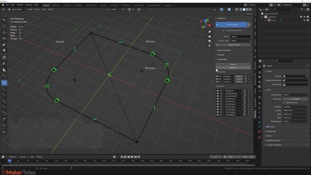Image resolution: width=311 pixels, height=175 pixels.
Task: Open the Rotation units dropdown
Action: pyautogui.click(x=295, y=107)
